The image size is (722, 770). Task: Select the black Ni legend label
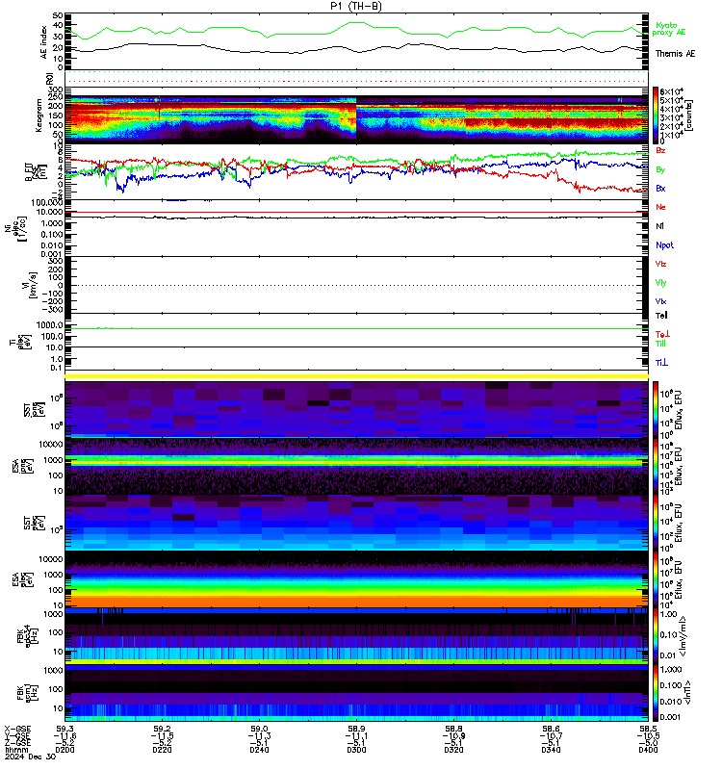pyautogui.click(x=659, y=226)
